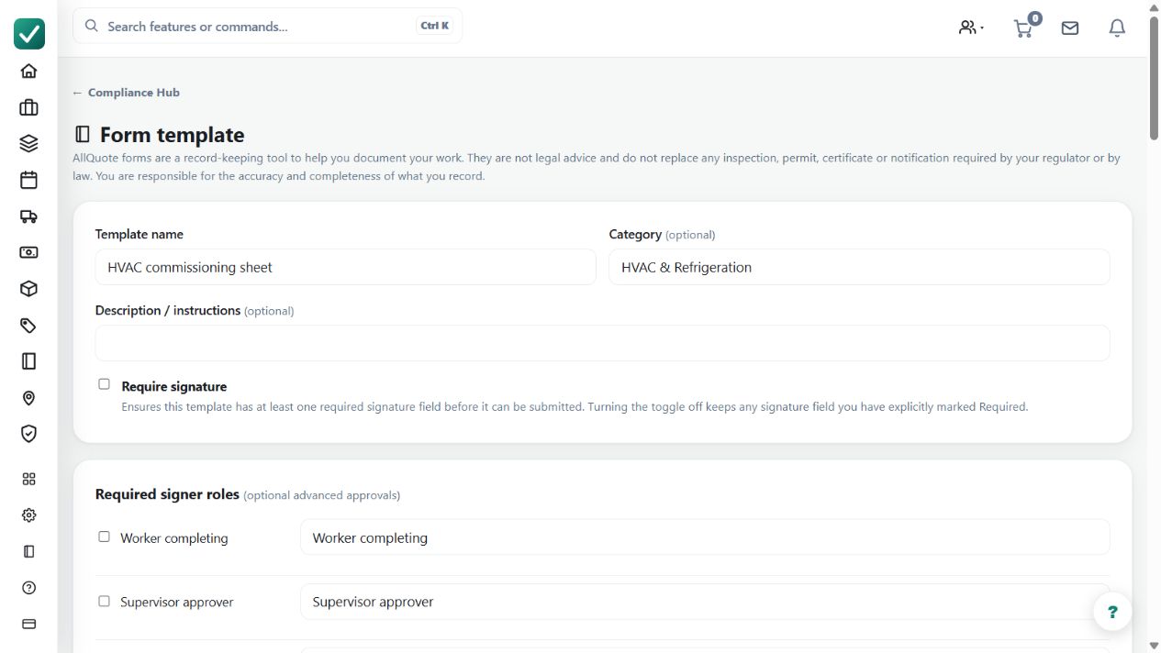The image size is (1161, 653).
Task: Click the floating question mark help button
Action: 1112,612
